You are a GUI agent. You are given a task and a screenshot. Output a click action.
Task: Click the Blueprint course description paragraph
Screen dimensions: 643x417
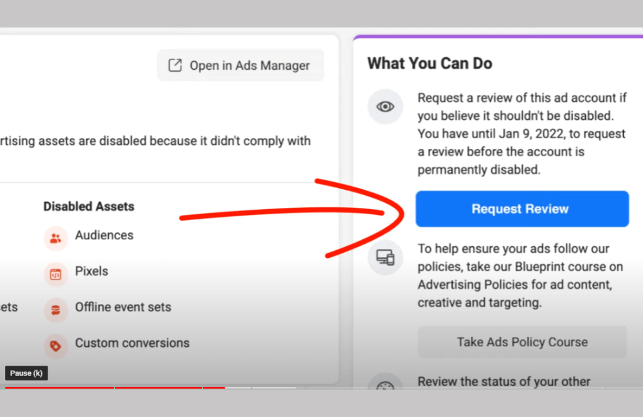(513, 275)
